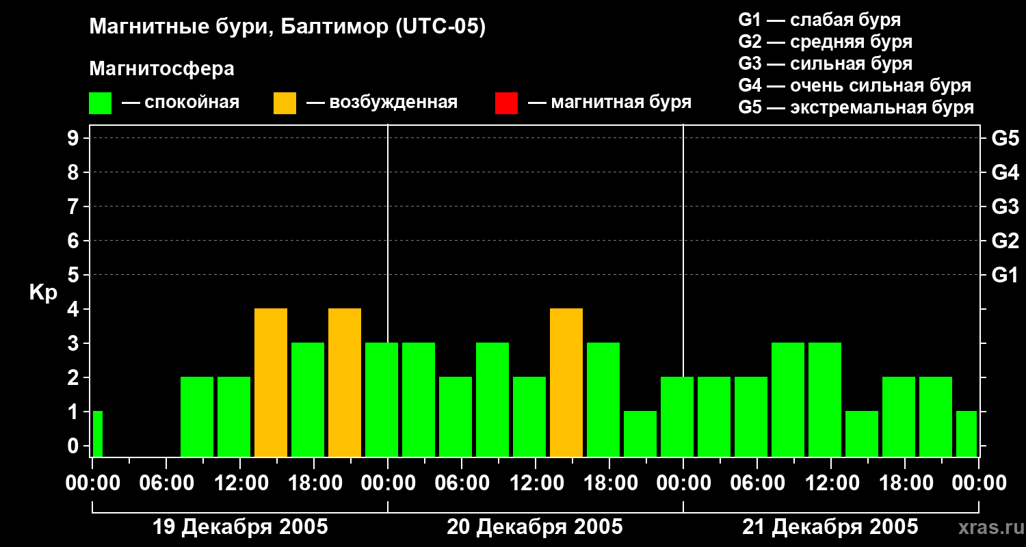This screenshot has height=547, width=1026.
Task: Click the only orange bar on 20 Декабря
Action: 566,383
